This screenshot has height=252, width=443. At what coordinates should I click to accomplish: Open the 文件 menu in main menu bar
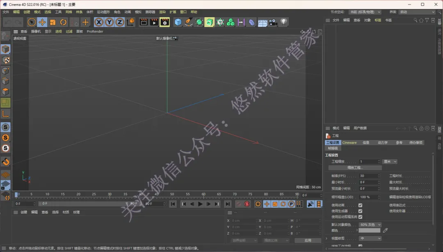click(6, 12)
